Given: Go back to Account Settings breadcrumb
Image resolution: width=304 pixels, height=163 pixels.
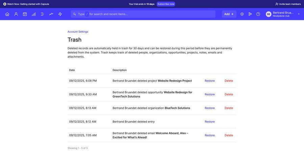Looking at the screenshot, I should point(78,32).
